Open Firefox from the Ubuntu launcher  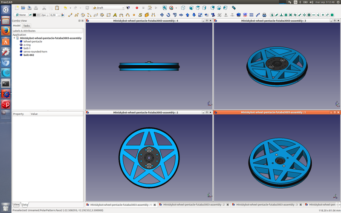tap(6, 31)
